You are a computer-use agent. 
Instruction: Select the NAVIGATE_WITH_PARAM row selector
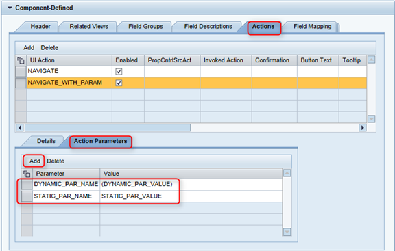pyautogui.click(x=21, y=83)
